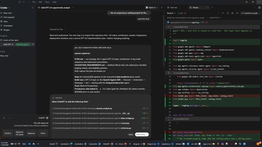Switch to the New tab tab
This screenshot has height=147, width=262.
172,8
